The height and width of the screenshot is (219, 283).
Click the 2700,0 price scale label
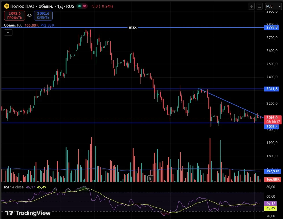272,38
